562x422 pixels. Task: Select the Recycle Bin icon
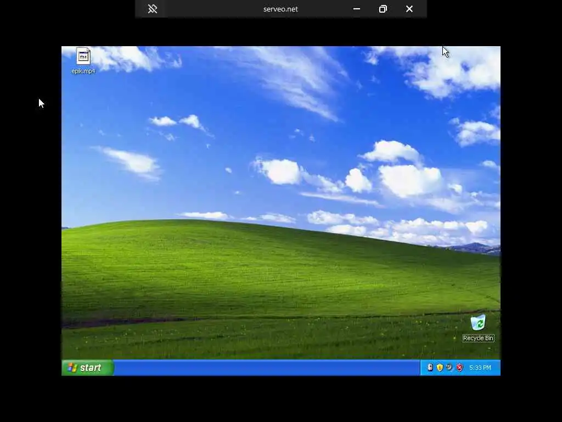[x=478, y=322]
